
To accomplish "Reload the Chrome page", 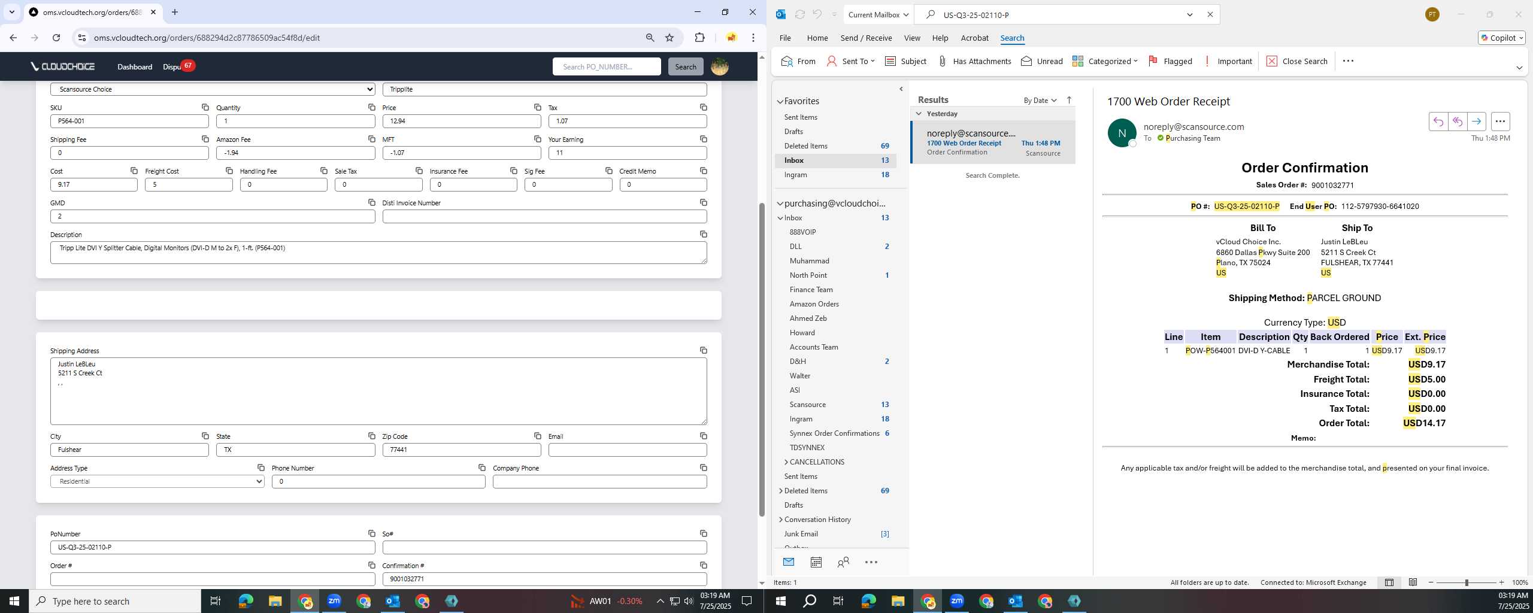I will tap(56, 38).
